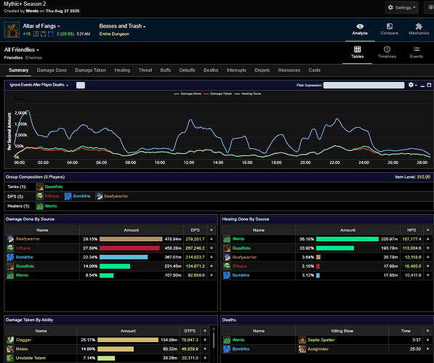Maximize the chart panel

coord(429,85)
